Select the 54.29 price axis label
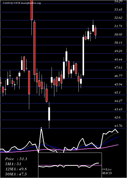This screenshot has width=127, height=178. point(118,1)
